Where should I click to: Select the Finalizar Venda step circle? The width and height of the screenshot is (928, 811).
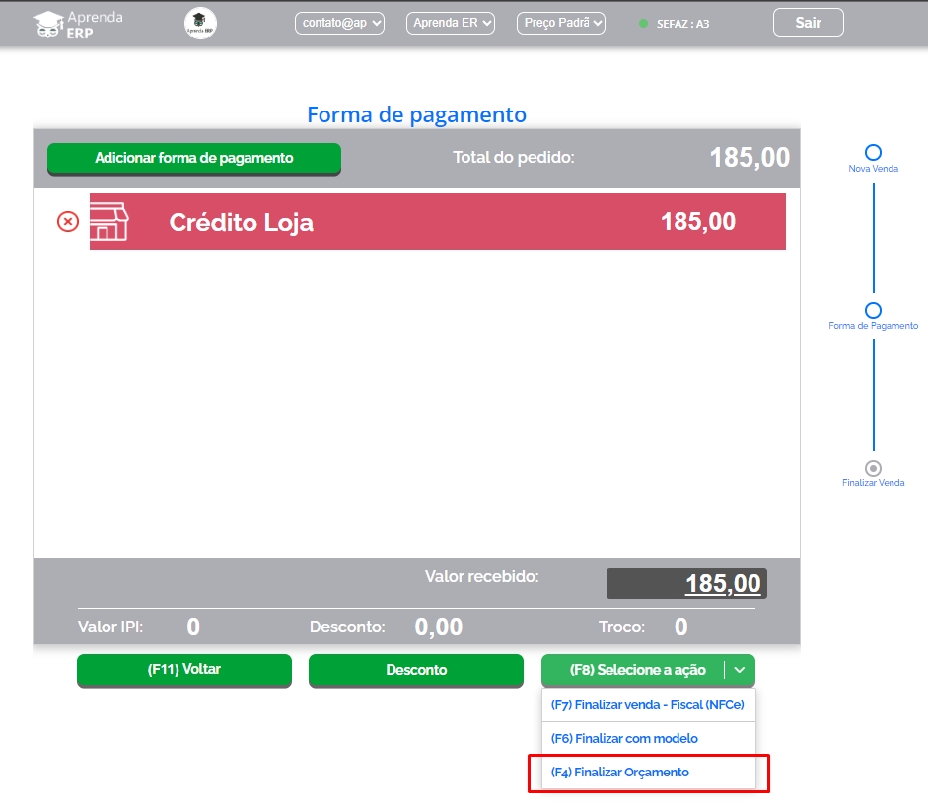click(873, 468)
